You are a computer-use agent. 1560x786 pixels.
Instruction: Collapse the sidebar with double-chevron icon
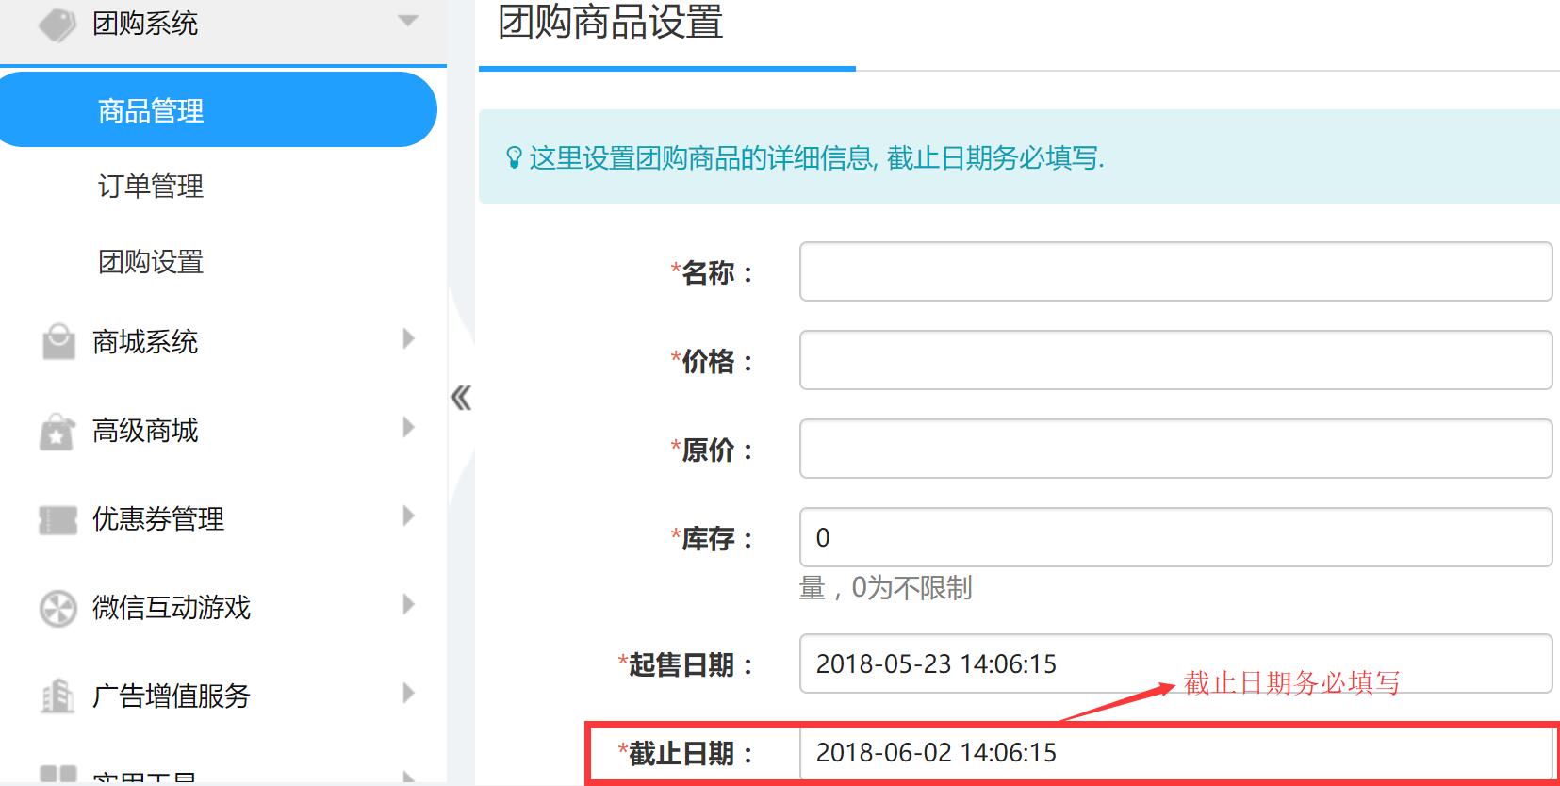[x=461, y=398]
